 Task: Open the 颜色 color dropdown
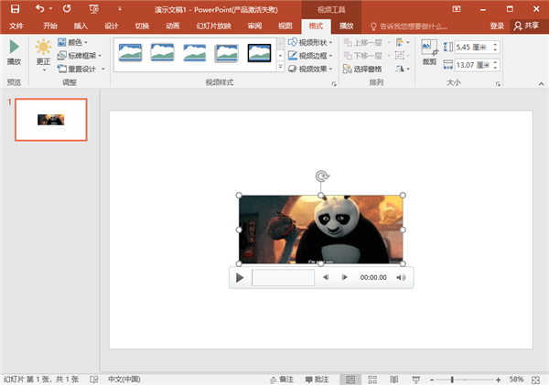point(72,42)
